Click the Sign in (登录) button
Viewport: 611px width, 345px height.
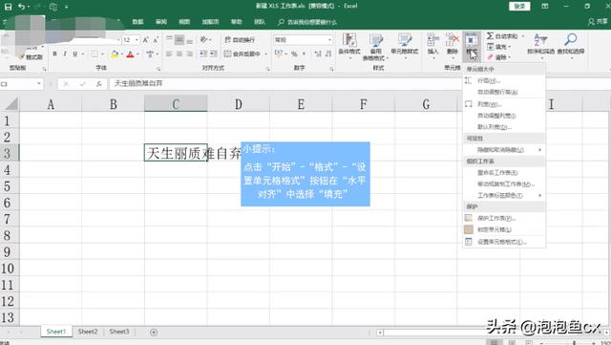pos(519,6)
